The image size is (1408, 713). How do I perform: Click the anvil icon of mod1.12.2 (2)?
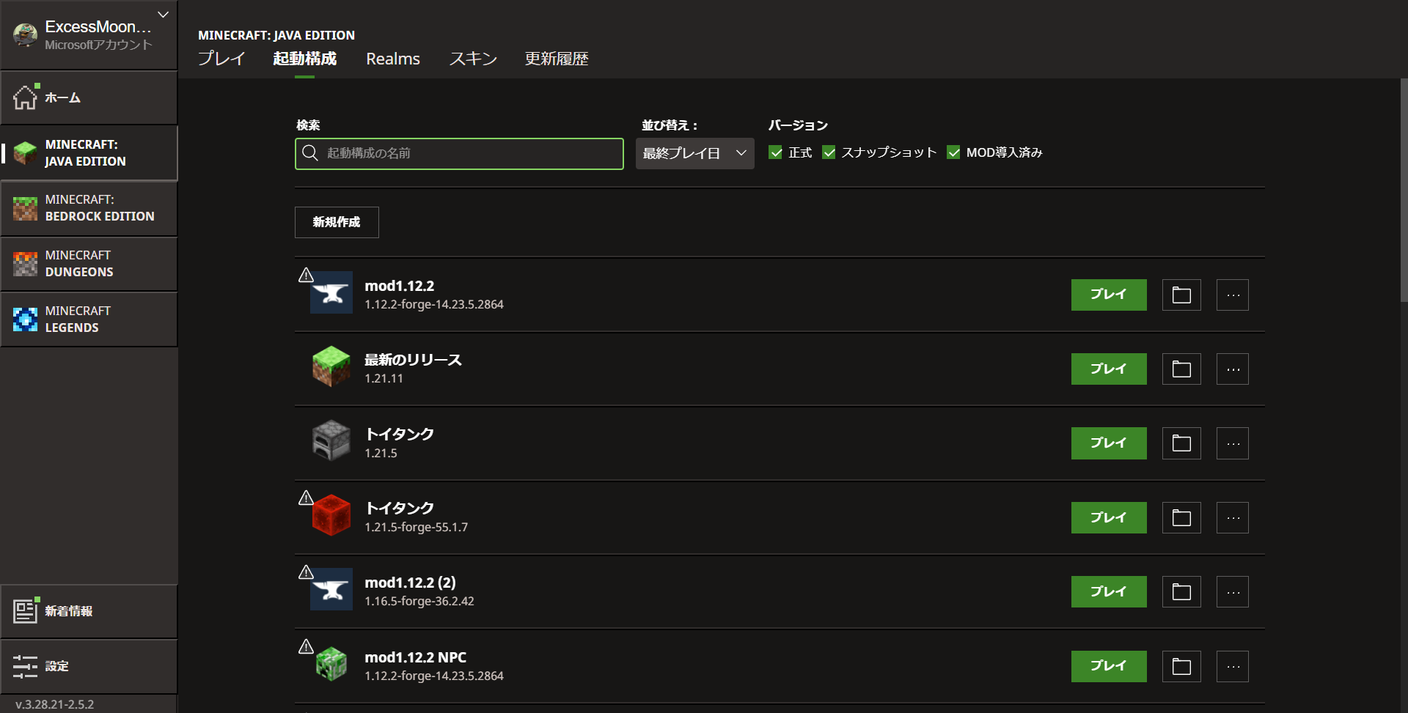[331, 590]
